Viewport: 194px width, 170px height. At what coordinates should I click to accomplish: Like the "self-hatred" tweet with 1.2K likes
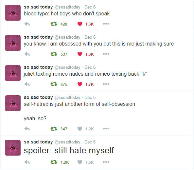[x=80, y=129]
